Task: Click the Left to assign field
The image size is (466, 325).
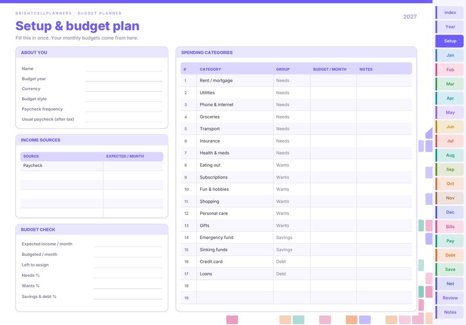Action: coord(128,265)
